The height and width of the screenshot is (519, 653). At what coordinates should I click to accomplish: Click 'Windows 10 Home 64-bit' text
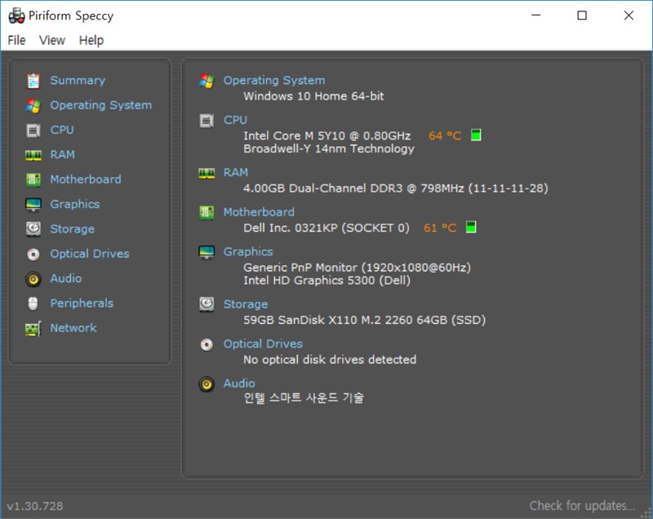point(313,96)
